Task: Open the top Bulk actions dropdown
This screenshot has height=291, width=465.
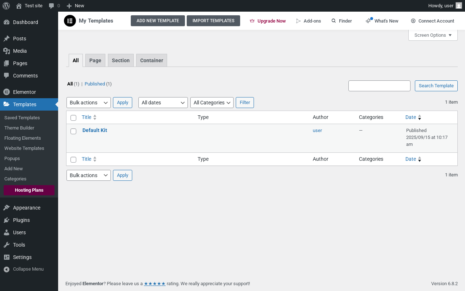Action: tap(89, 103)
